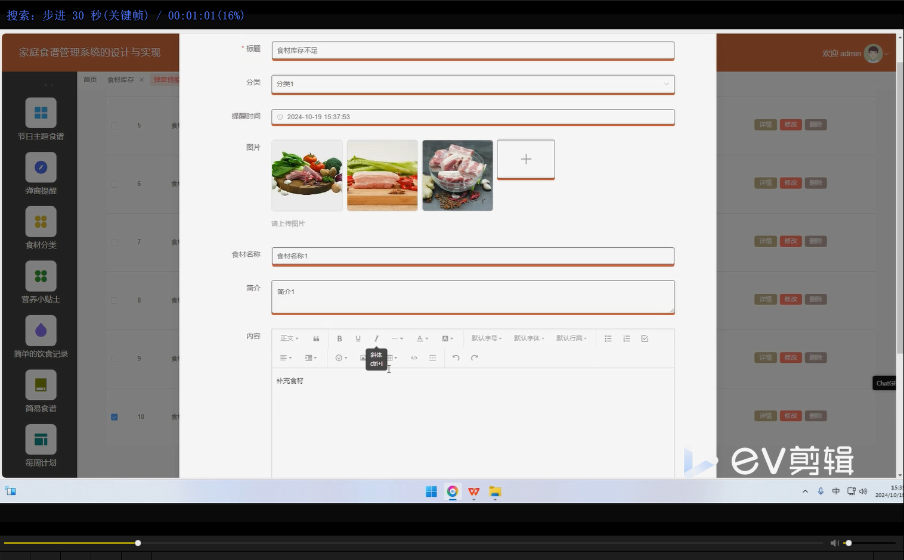Toggle bold formatting in the content editor
904x560 pixels.
pyautogui.click(x=339, y=338)
